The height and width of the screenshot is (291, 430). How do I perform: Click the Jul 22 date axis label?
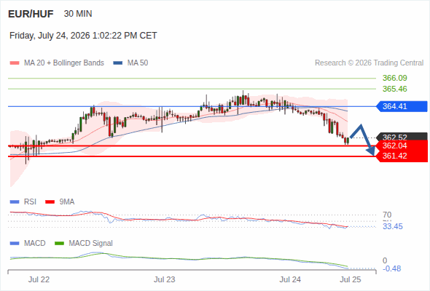coord(39,279)
